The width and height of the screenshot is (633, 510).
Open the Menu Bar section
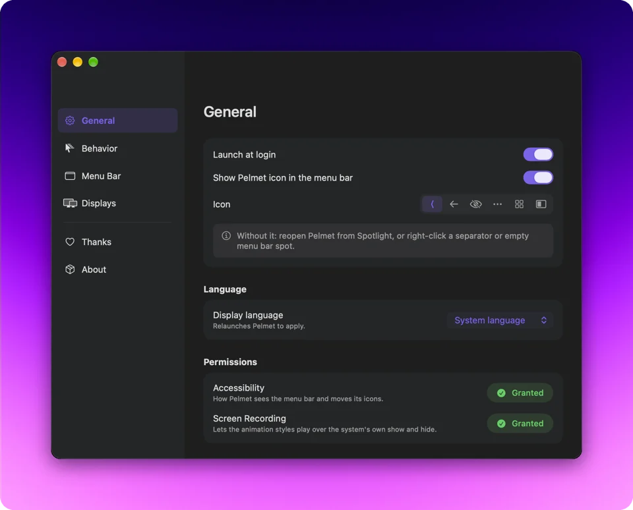117,176
